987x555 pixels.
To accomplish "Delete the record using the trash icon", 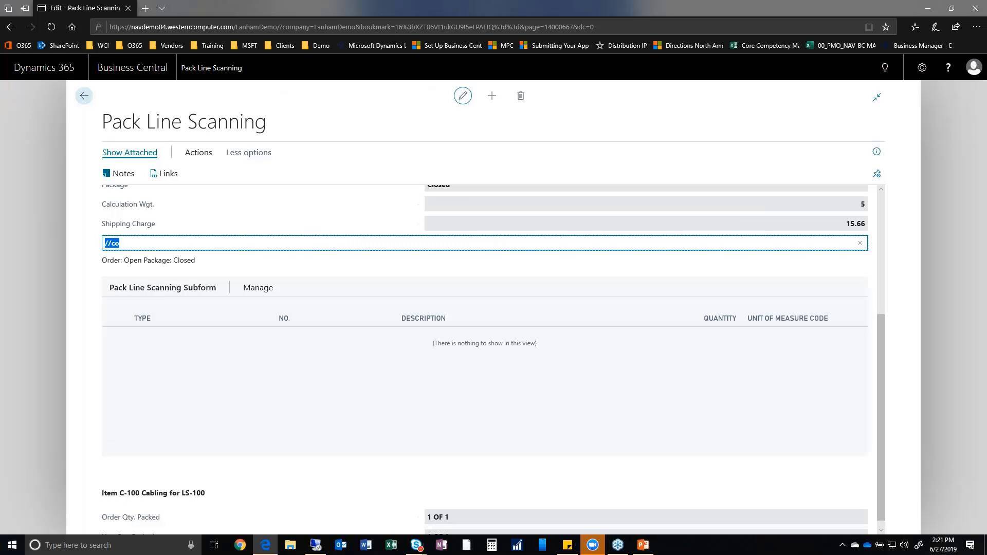I will [x=520, y=96].
